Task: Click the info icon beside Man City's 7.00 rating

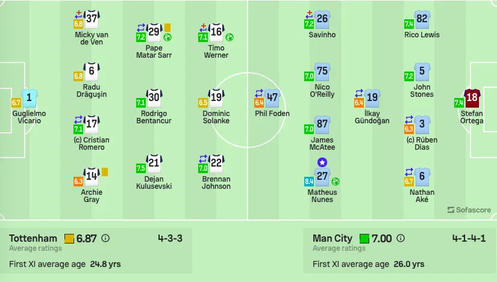Action: pyautogui.click(x=401, y=238)
